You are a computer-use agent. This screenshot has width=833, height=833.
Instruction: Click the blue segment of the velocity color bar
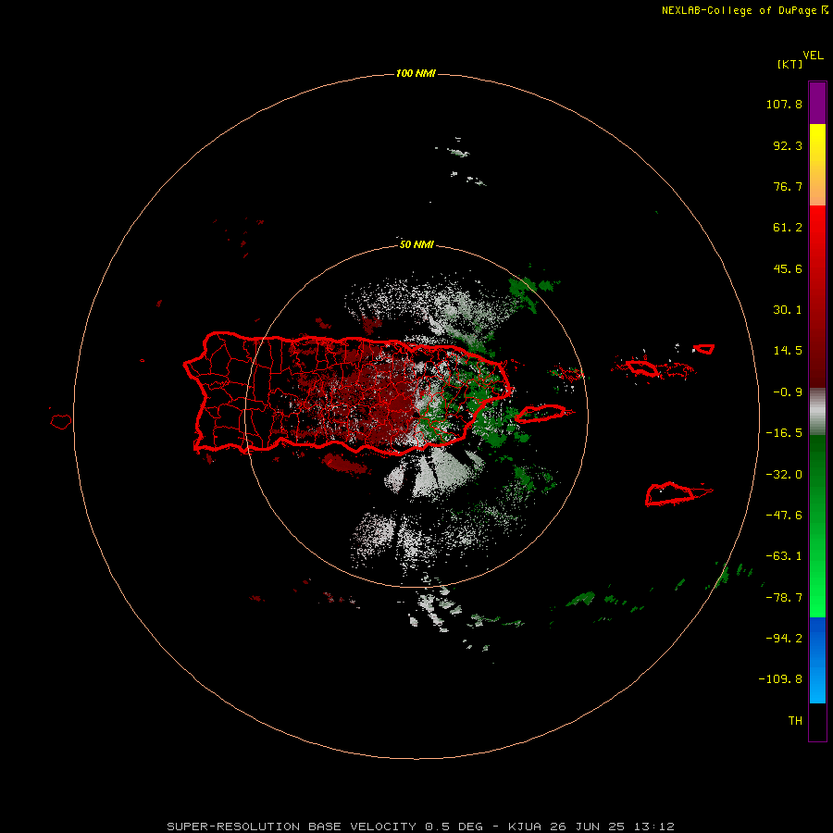(x=817, y=659)
